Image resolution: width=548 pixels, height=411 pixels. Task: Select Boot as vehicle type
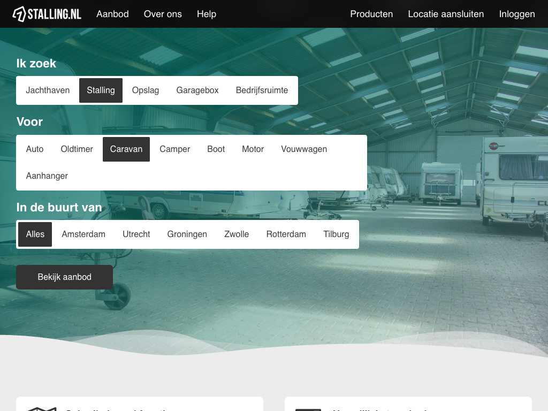click(x=216, y=149)
